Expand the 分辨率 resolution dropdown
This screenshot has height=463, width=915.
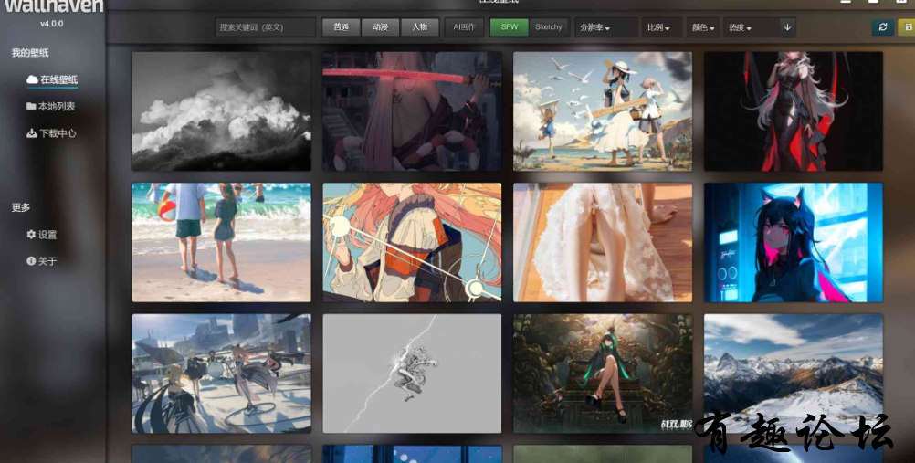click(x=605, y=27)
